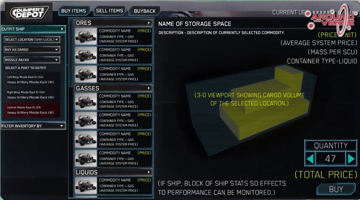Collapse the Gasses category arrow
Image resolution: width=360 pixels, height=200 pixels.
coord(149,88)
